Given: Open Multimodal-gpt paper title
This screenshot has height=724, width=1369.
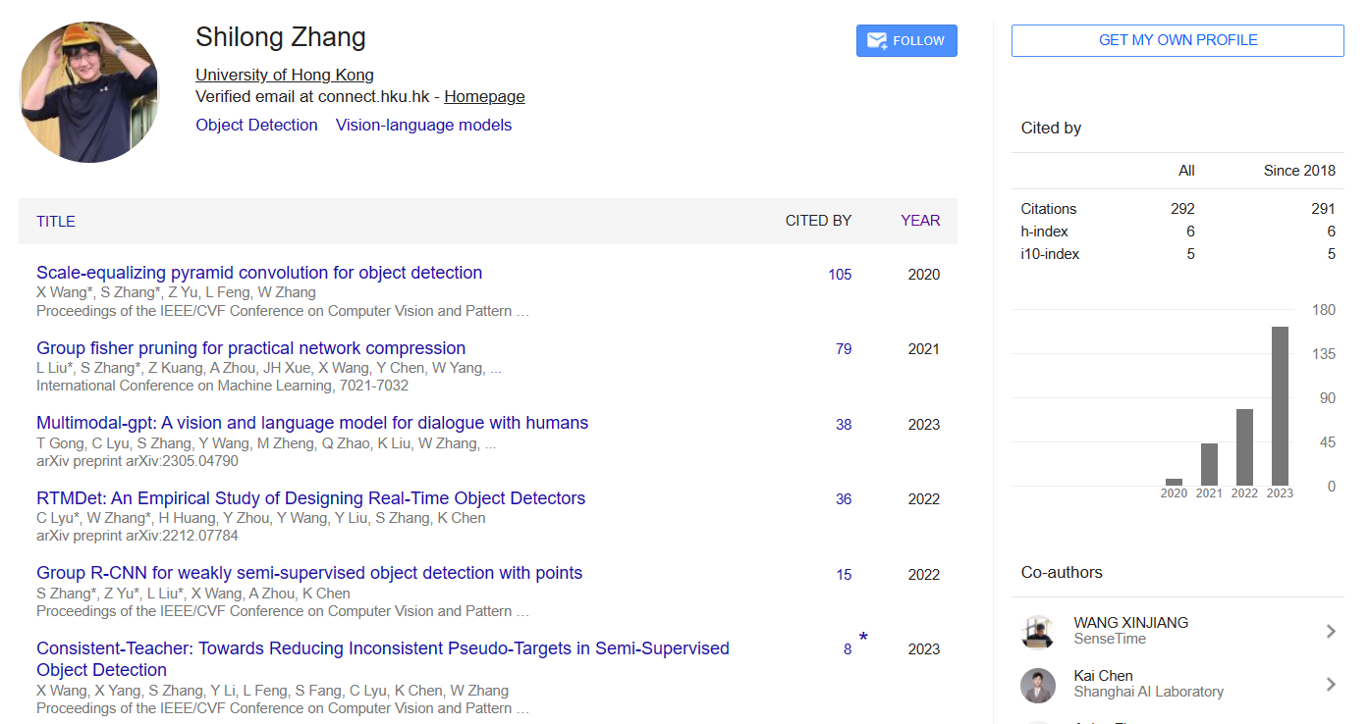Looking at the screenshot, I should 312,423.
